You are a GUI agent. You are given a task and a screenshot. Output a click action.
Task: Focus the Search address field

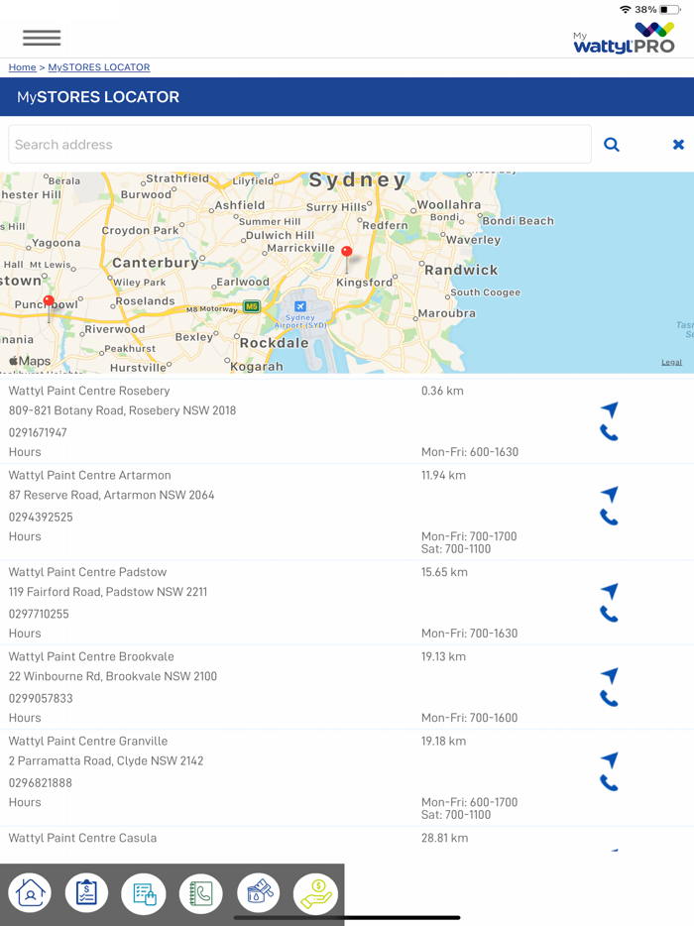[x=299, y=145]
